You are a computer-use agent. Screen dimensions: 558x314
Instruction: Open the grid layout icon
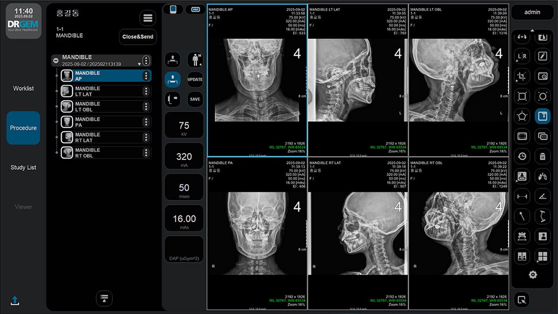pyautogui.click(x=542, y=256)
